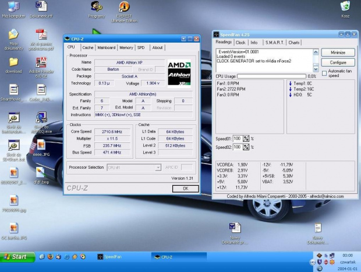This screenshot has width=361, height=272.
Task: Select the dfdf.bmp file icon
Action: tap(41, 175)
